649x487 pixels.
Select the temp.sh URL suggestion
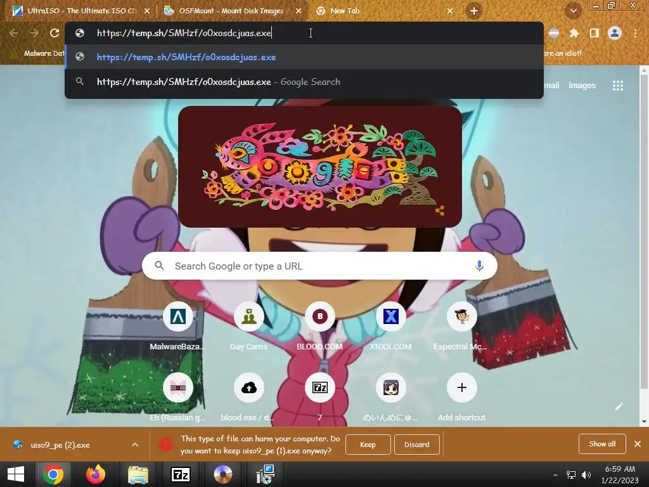coord(304,57)
